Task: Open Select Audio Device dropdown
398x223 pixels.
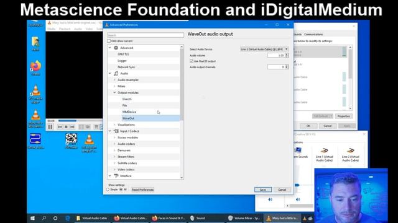Action: [264, 49]
